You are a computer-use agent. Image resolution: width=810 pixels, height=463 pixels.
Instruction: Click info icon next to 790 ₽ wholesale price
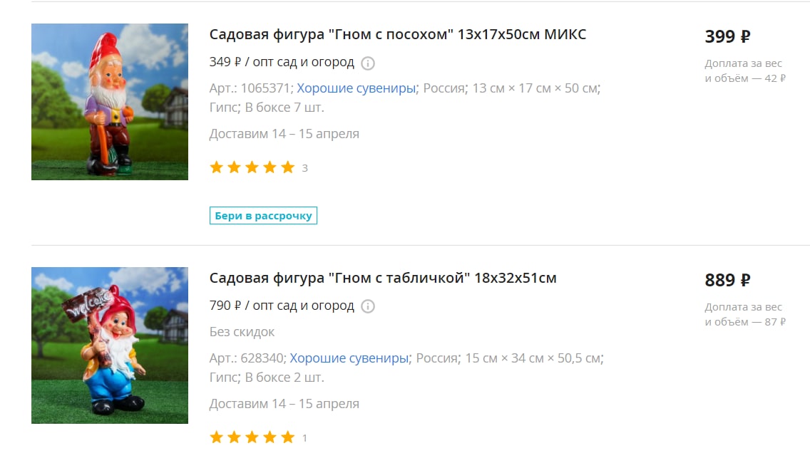[x=367, y=306]
